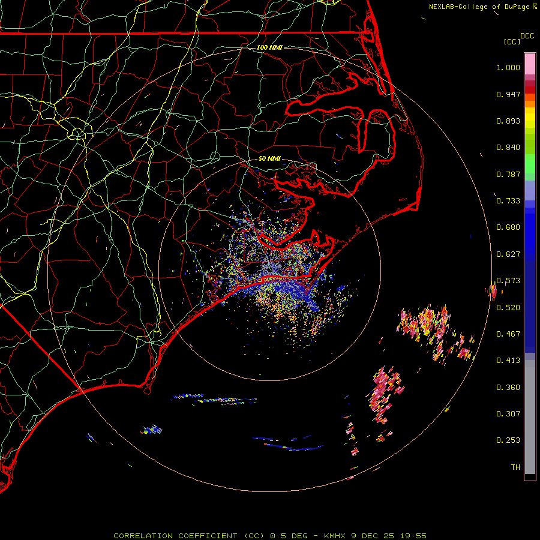The width and height of the screenshot is (540, 540).
Task: Click the 0.573 scale value
Action: 508,281
